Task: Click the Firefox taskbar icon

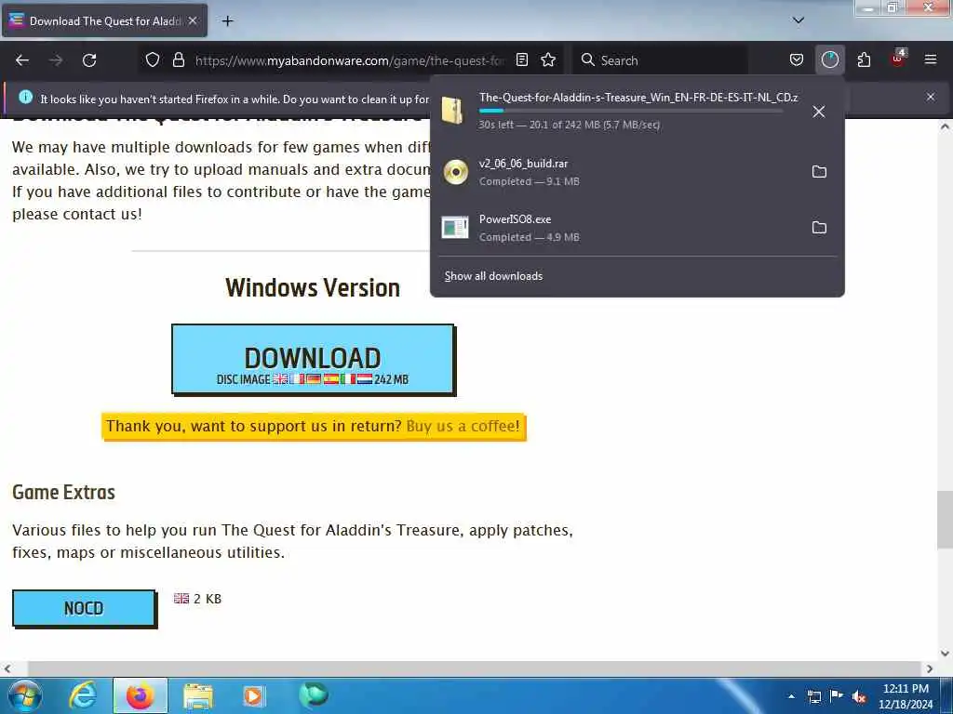Action: coord(140,695)
